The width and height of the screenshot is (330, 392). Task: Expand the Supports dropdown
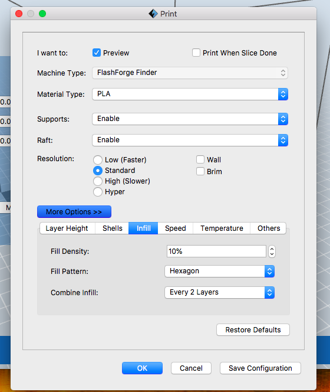click(190, 119)
